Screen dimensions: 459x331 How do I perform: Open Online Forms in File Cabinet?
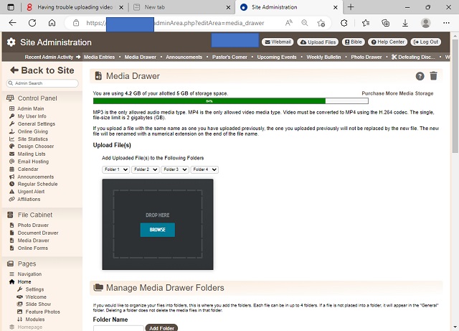[x=32, y=248]
